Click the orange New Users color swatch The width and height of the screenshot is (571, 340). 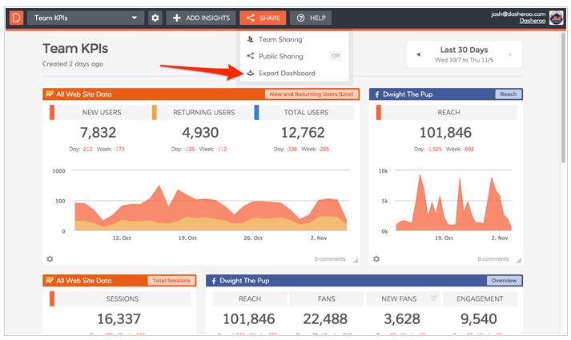pos(52,113)
